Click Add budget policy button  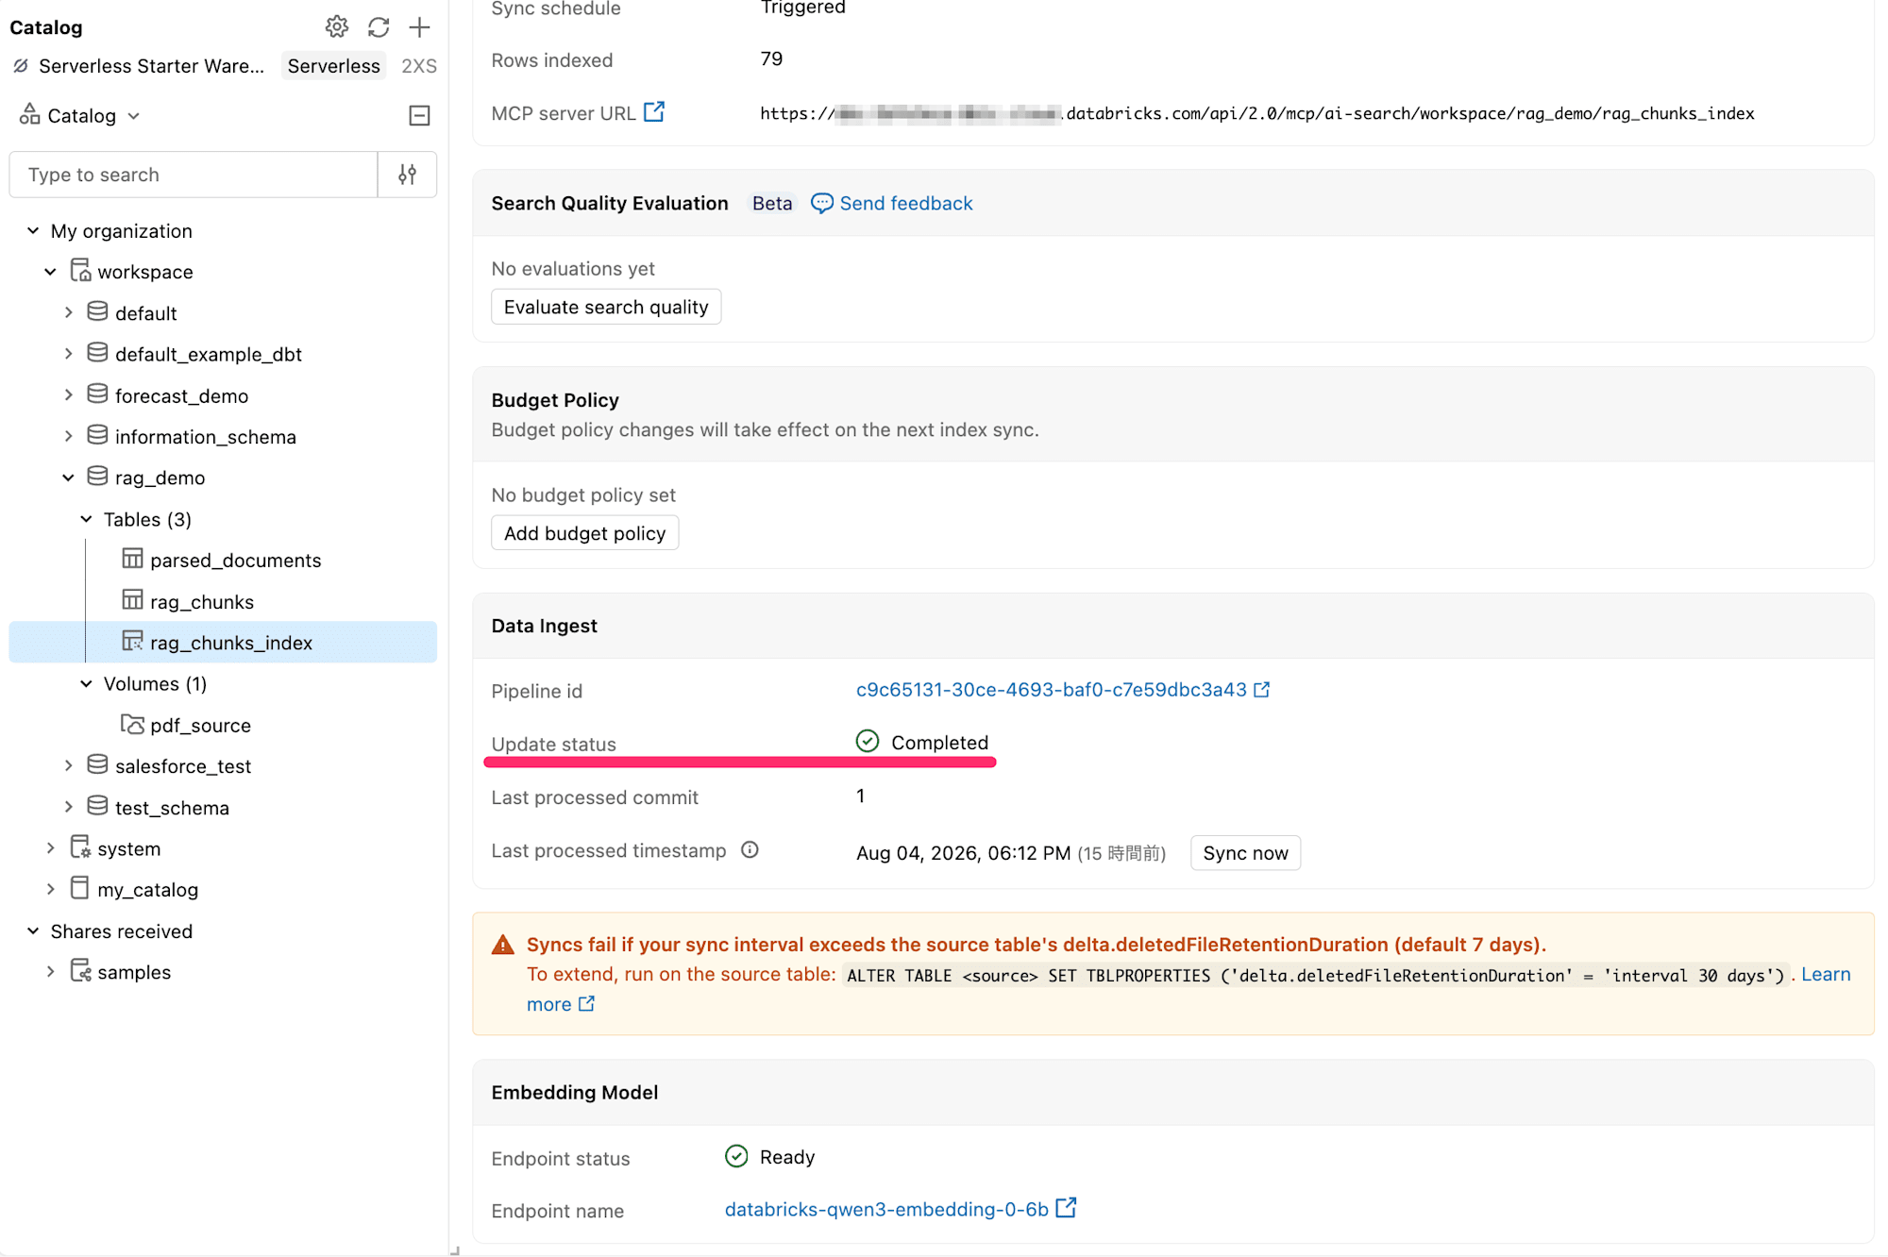click(584, 533)
